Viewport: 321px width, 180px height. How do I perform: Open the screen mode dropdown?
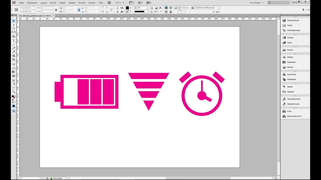click(140, 2)
